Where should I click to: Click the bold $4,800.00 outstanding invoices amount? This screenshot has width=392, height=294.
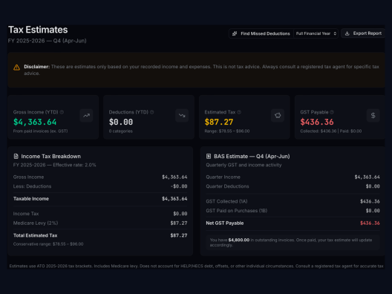click(x=239, y=240)
